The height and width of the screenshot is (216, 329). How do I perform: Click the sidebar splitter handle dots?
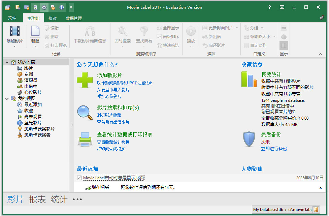coord(72,125)
